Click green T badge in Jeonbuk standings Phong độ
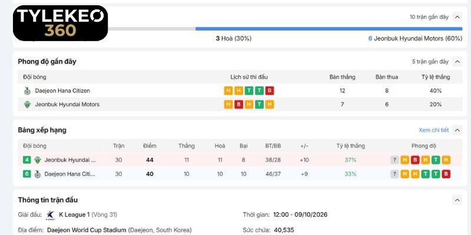This screenshot has width=471, height=235. coord(436,160)
